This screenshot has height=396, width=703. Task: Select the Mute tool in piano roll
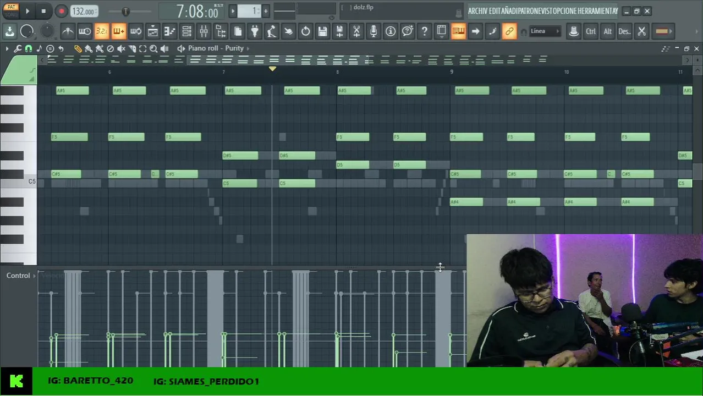point(121,48)
